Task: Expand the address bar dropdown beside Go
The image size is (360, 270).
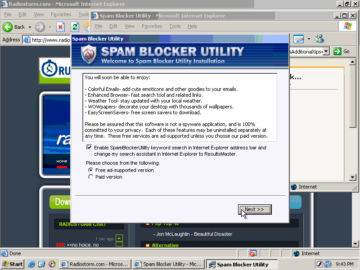Action: coord(326,51)
